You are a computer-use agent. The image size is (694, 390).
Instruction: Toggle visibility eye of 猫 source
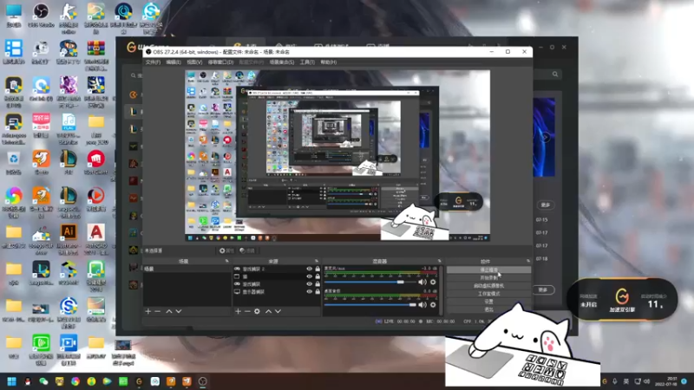coord(310,276)
